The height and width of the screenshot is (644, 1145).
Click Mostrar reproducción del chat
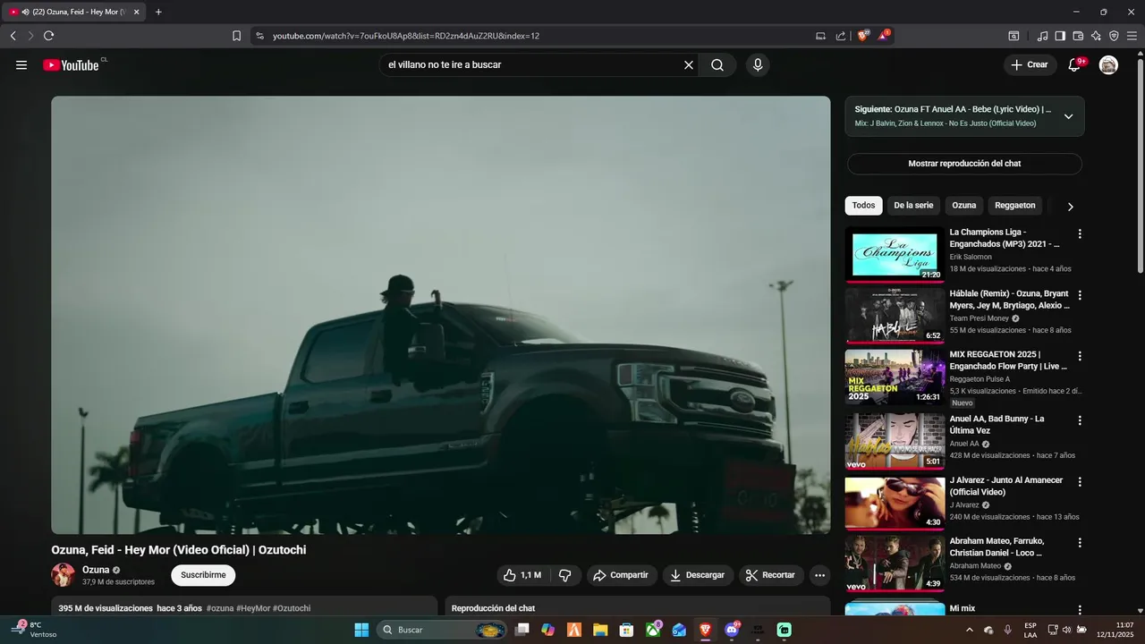(x=964, y=164)
